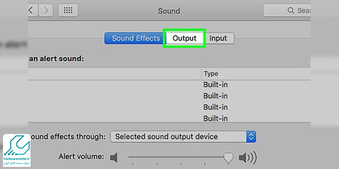This screenshot has height=169, width=339.
Task: Click the quiet speaker icon beside Alert volume
Action: (114, 158)
